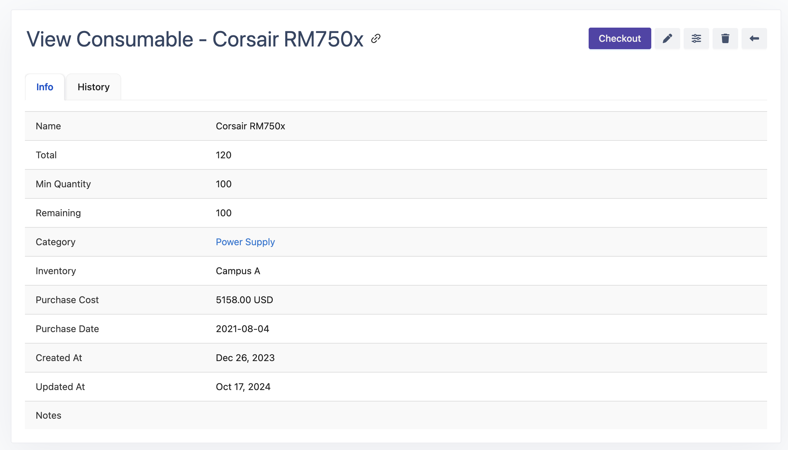Click the Min Quantity label

(63, 184)
